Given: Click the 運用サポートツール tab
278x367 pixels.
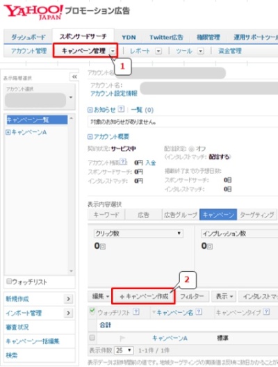Looking at the screenshot, I should pyautogui.click(x=255, y=38).
